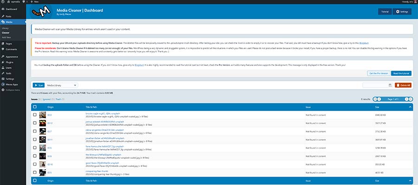Go to next page arrow in pagination
The image size is (418, 185).
pos(405,99)
